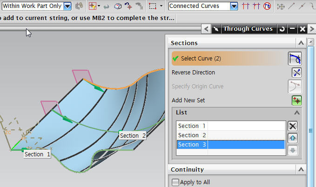Click the Select Curve (2) row
The width and height of the screenshot is (316, 187).
(x=229, y=59)
